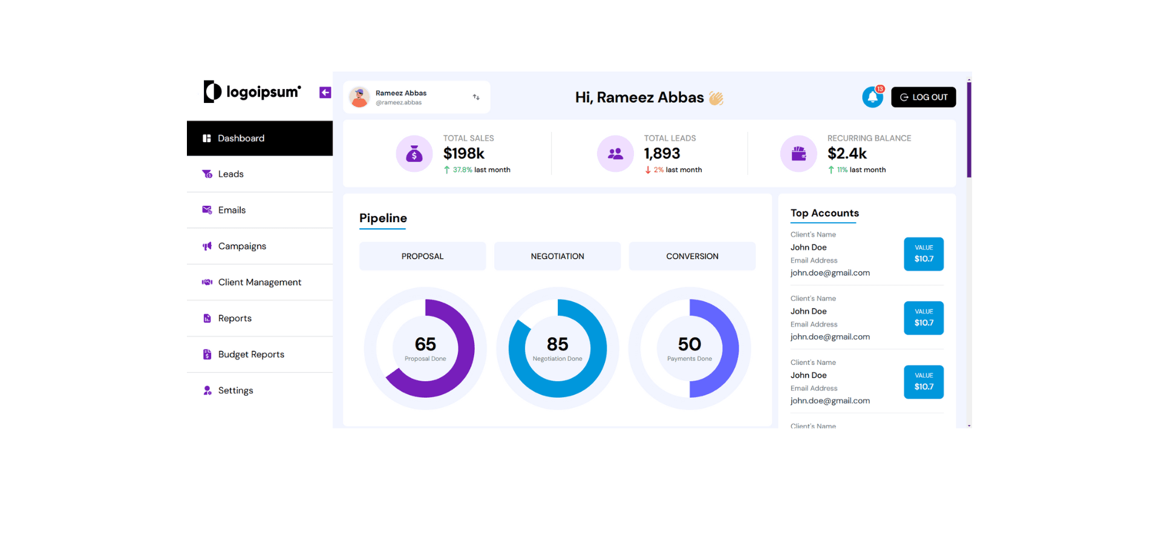Open Settings in sidebar
The height and width of the screenshot is (535, 1159).
point(260,390)
